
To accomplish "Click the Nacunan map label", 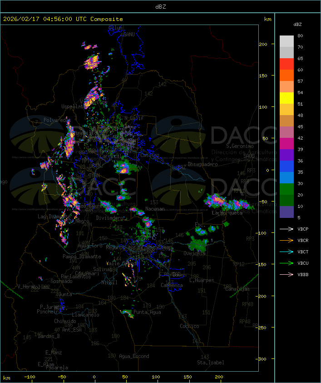I will 155,209.
